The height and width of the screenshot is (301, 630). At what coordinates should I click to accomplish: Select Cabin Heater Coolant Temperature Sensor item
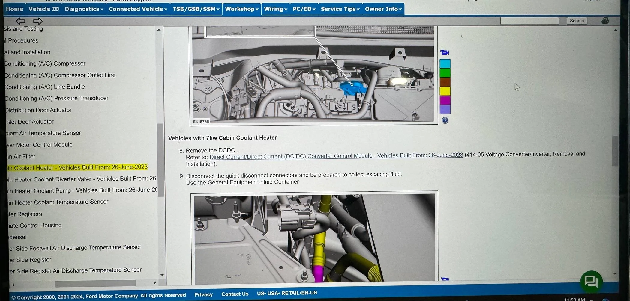pyautogui.click(x=58, y=202)
